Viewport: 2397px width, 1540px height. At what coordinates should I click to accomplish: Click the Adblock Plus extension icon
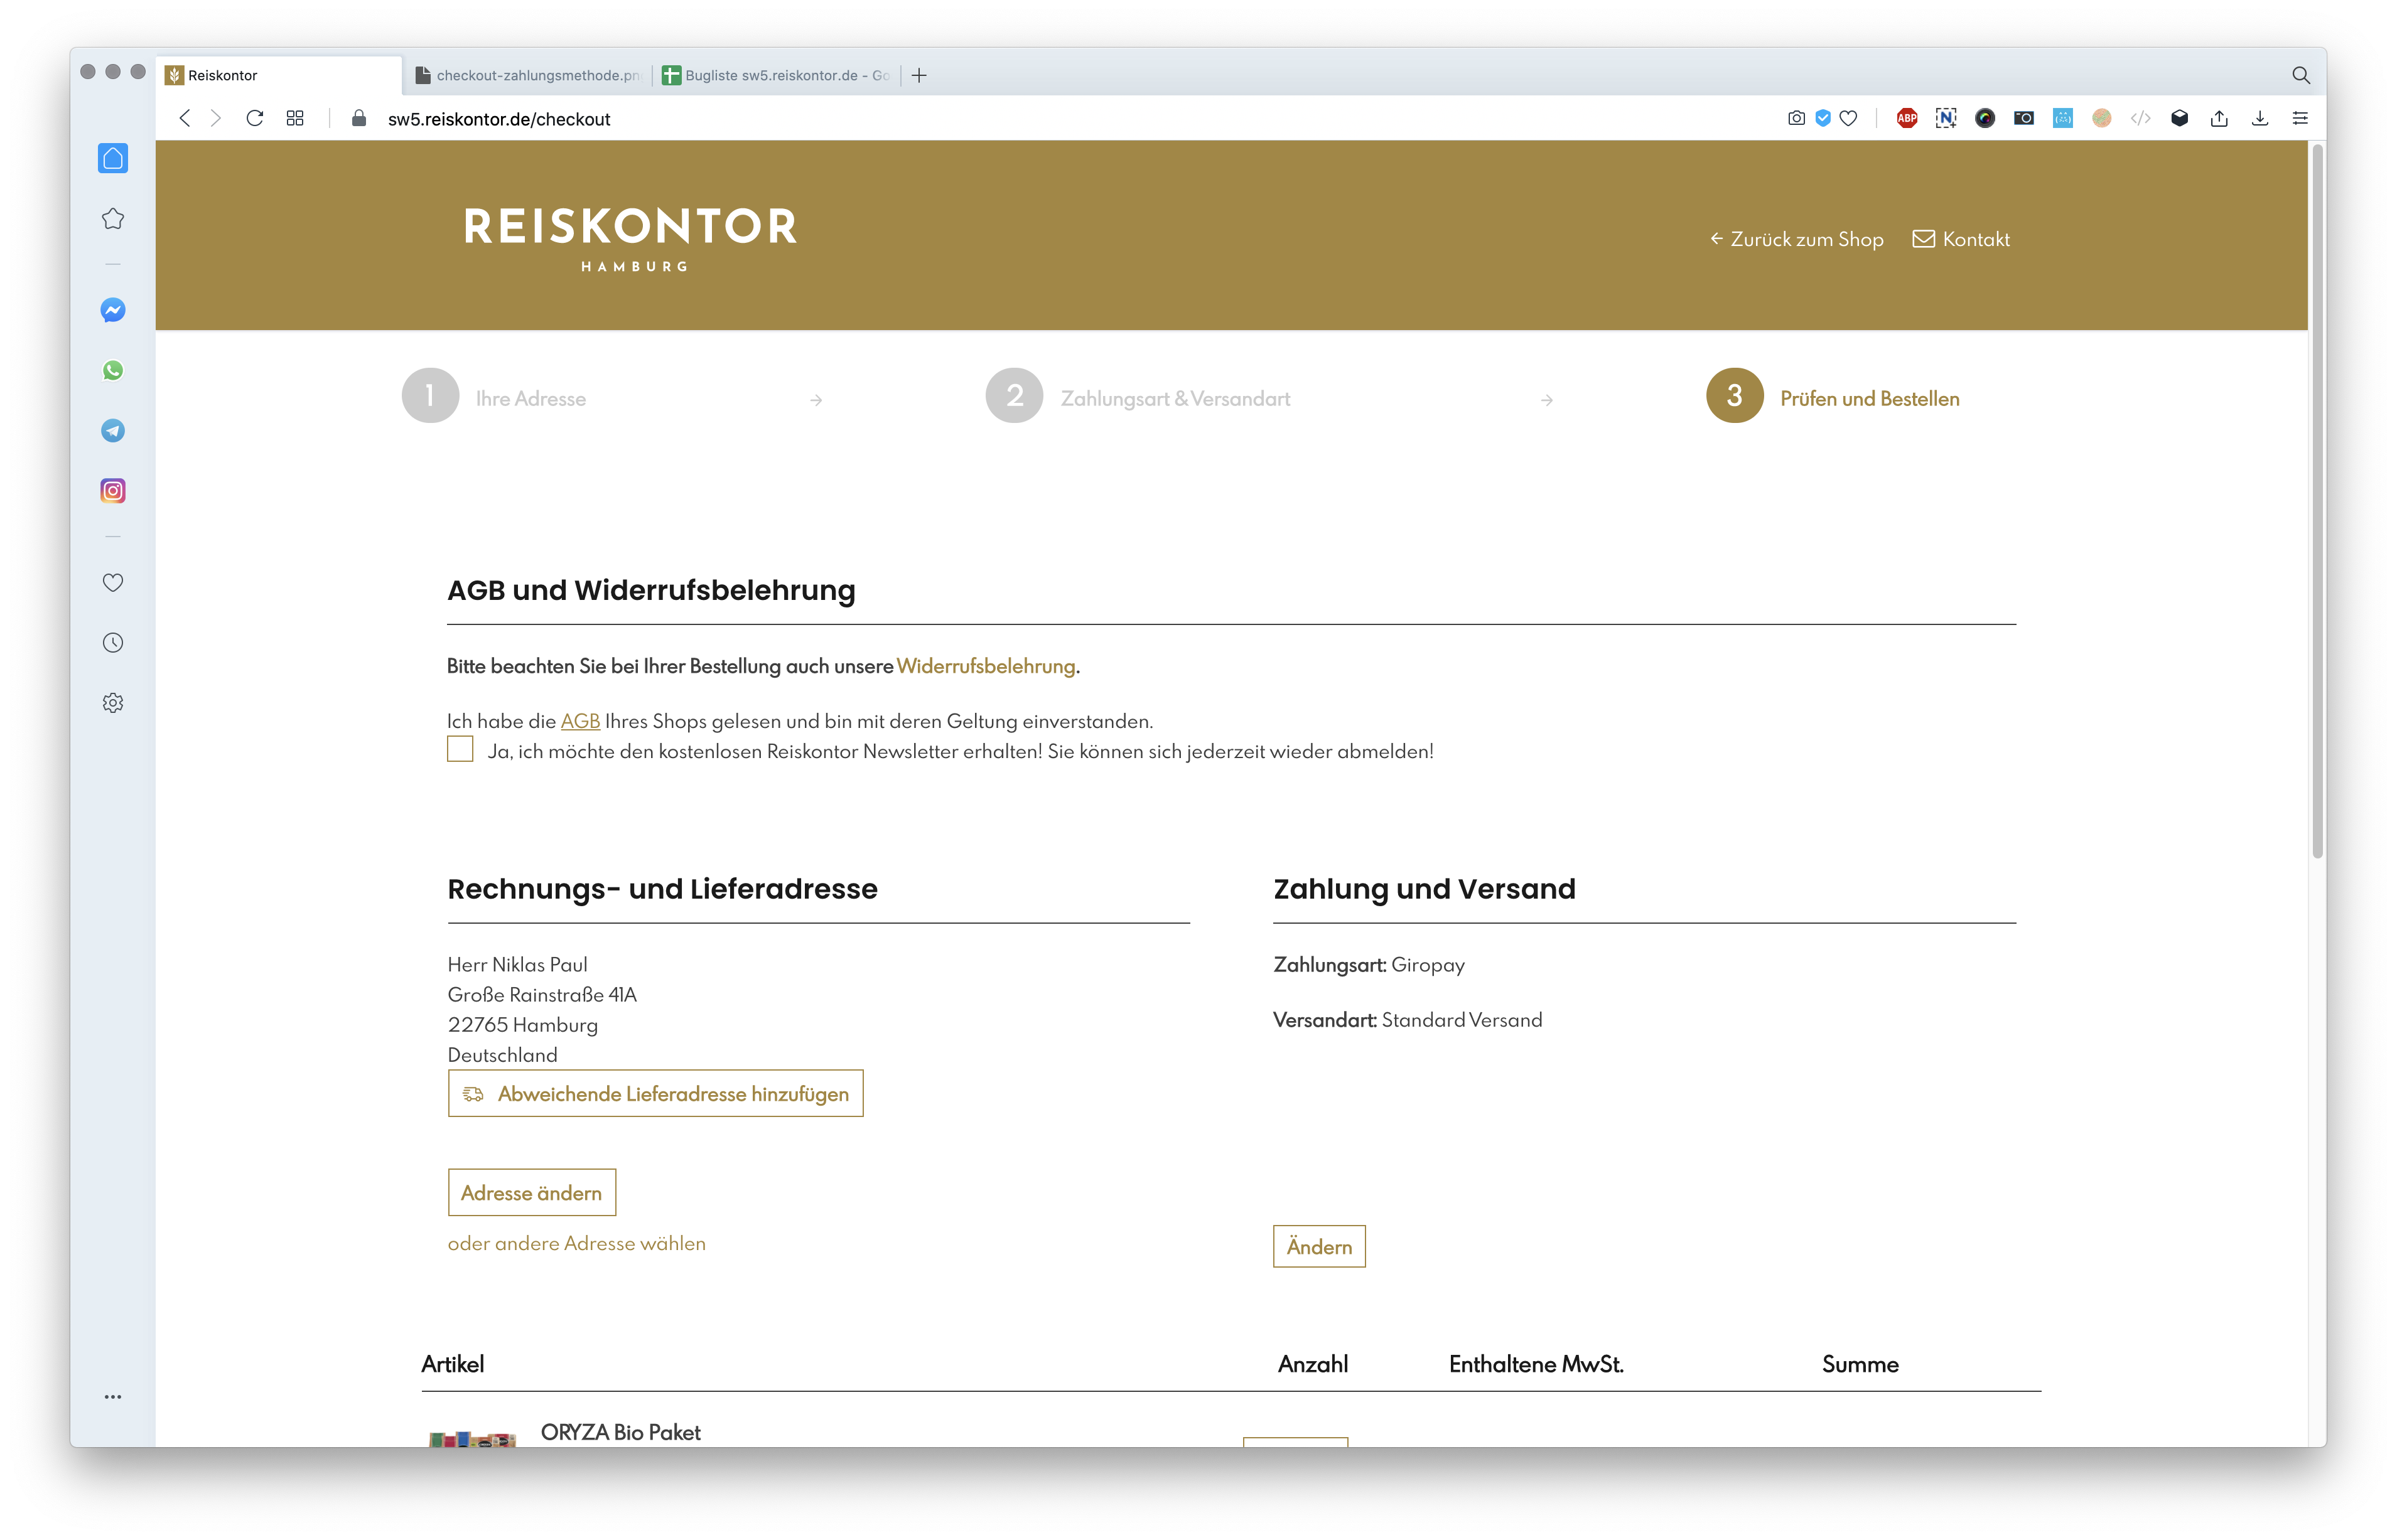pyautogui.click(x=1907, y=119)
